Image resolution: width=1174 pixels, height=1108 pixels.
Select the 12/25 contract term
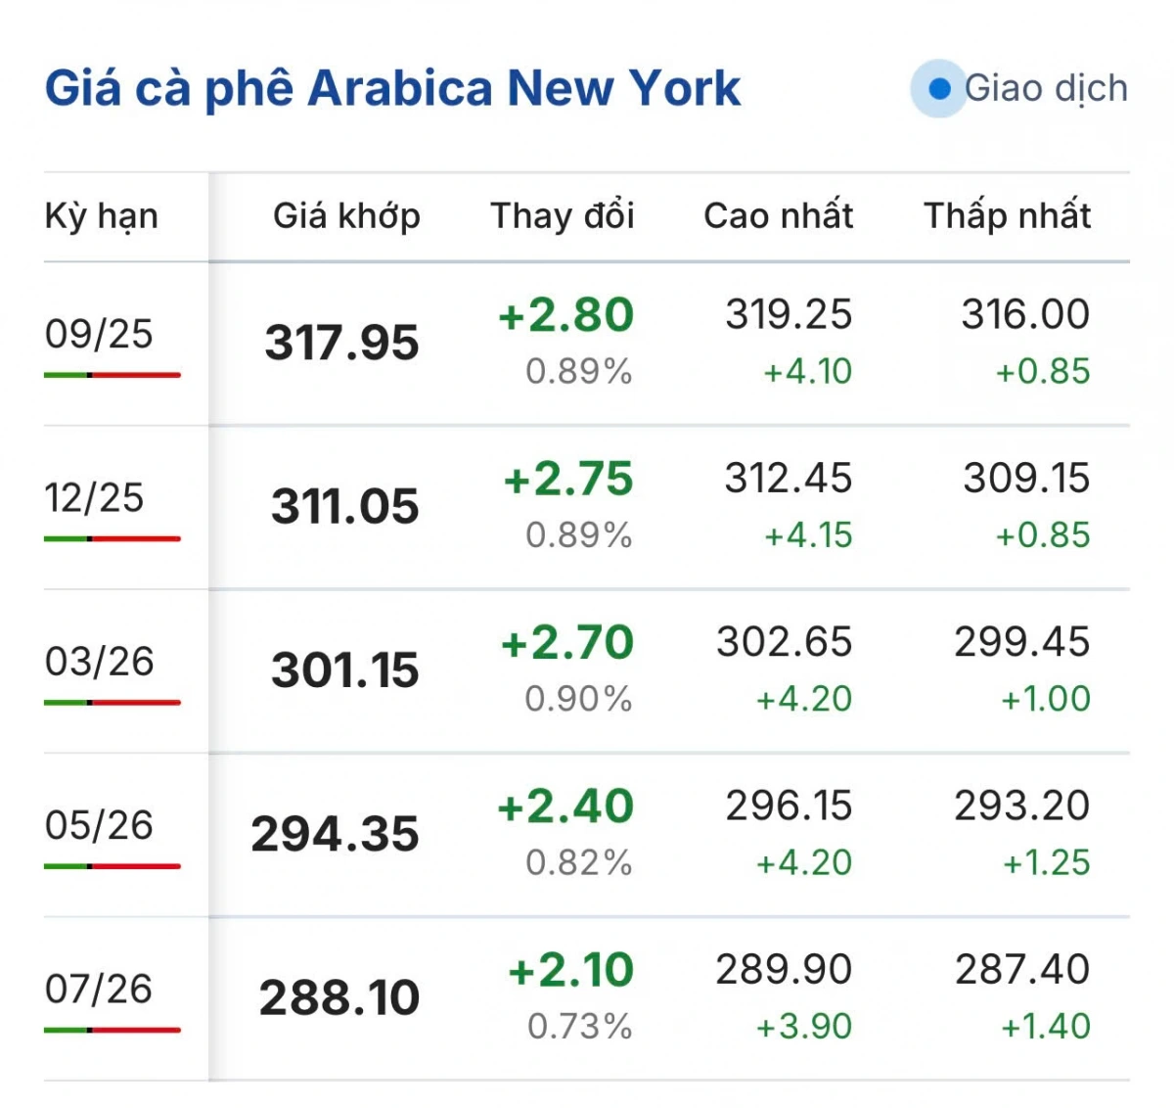[x=94, y=497]
